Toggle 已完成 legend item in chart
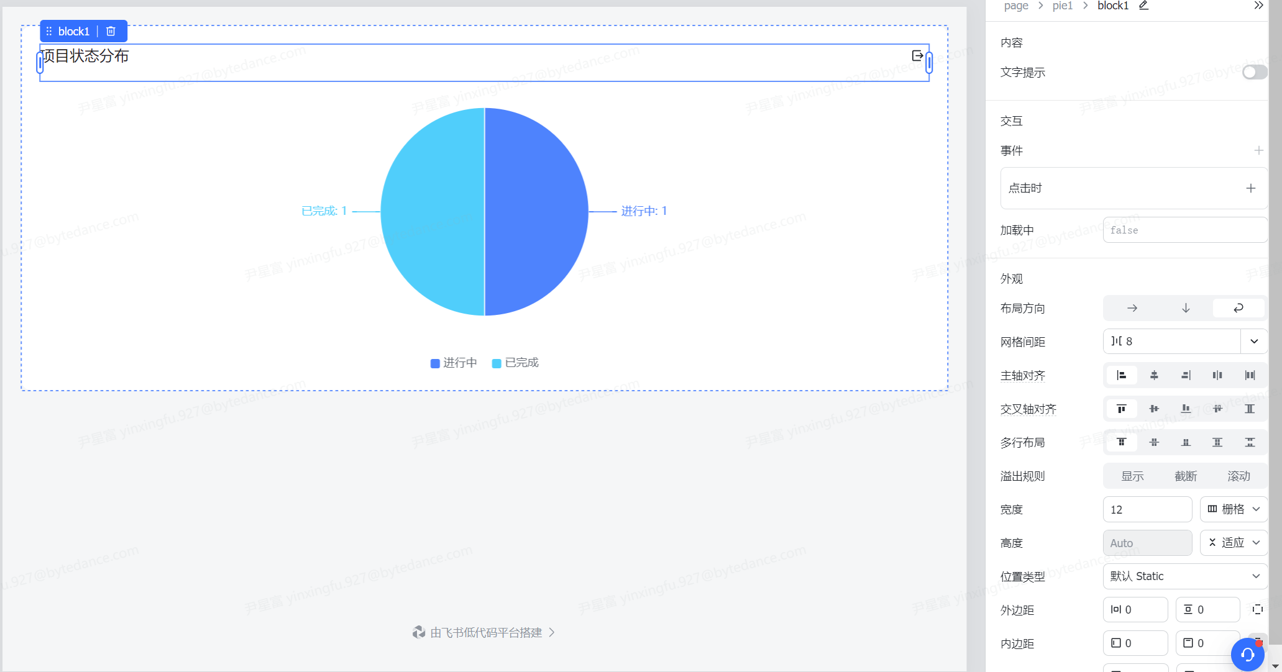Screen dimensions: 1282x672 coord(515,363)
